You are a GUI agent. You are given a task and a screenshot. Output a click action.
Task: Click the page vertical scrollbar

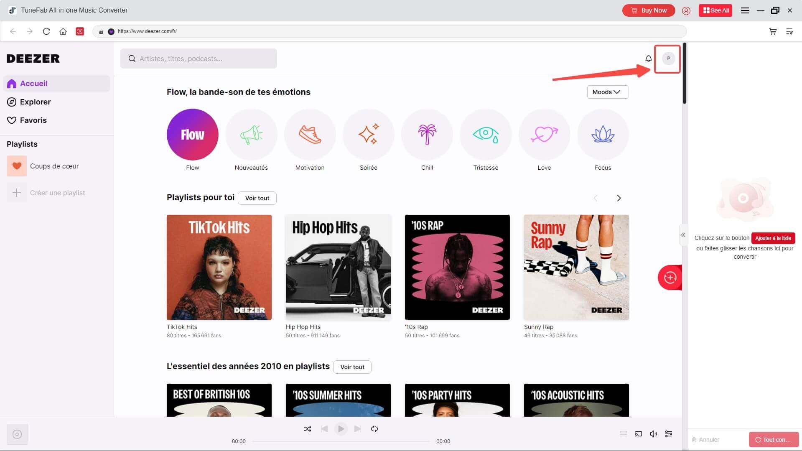pyautogui.click(x=685, y=73)
